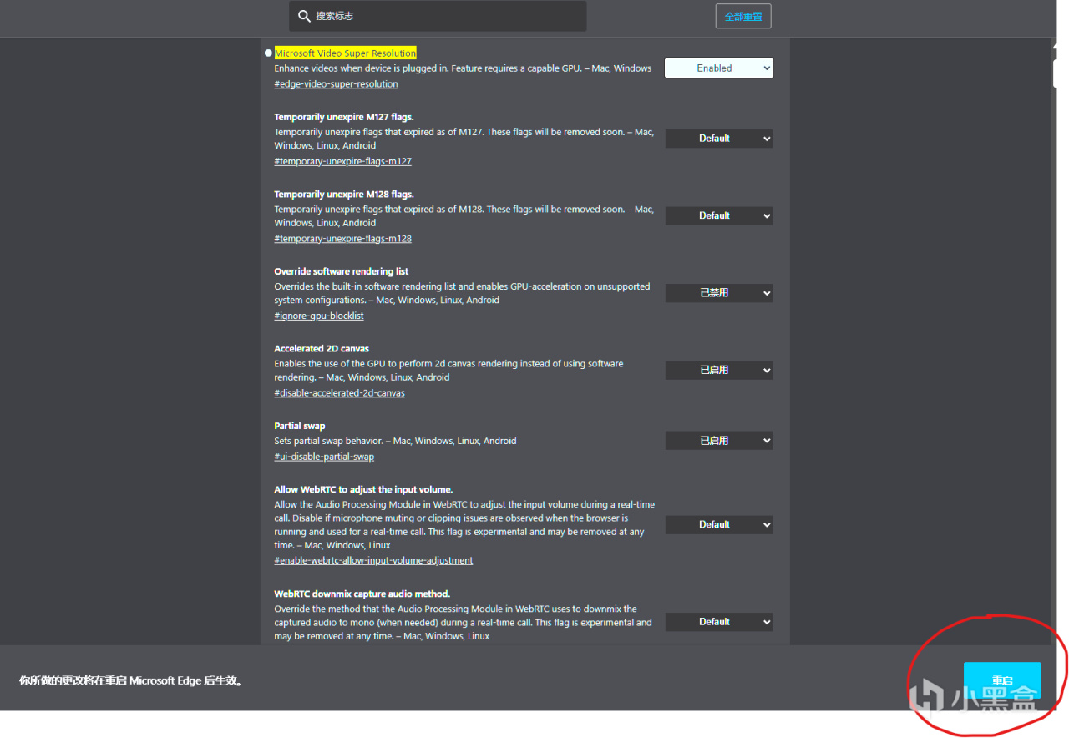
Task: Click the search flags input field
Action: 438,16
